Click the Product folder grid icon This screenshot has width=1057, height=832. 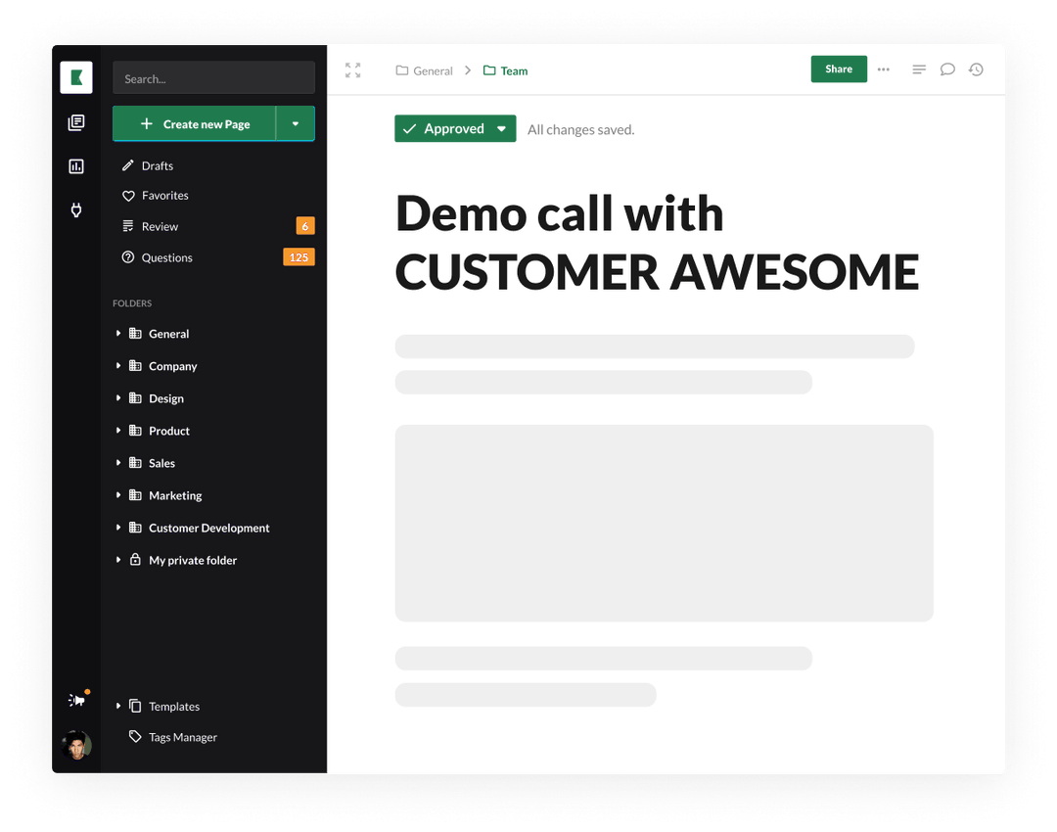coord(135,430)
